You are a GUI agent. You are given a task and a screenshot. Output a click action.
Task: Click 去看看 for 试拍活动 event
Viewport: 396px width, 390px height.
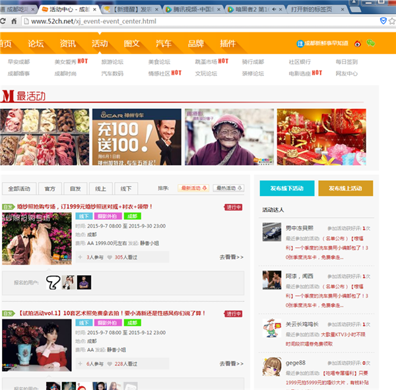pyautogui.click(x=232, y=364)
